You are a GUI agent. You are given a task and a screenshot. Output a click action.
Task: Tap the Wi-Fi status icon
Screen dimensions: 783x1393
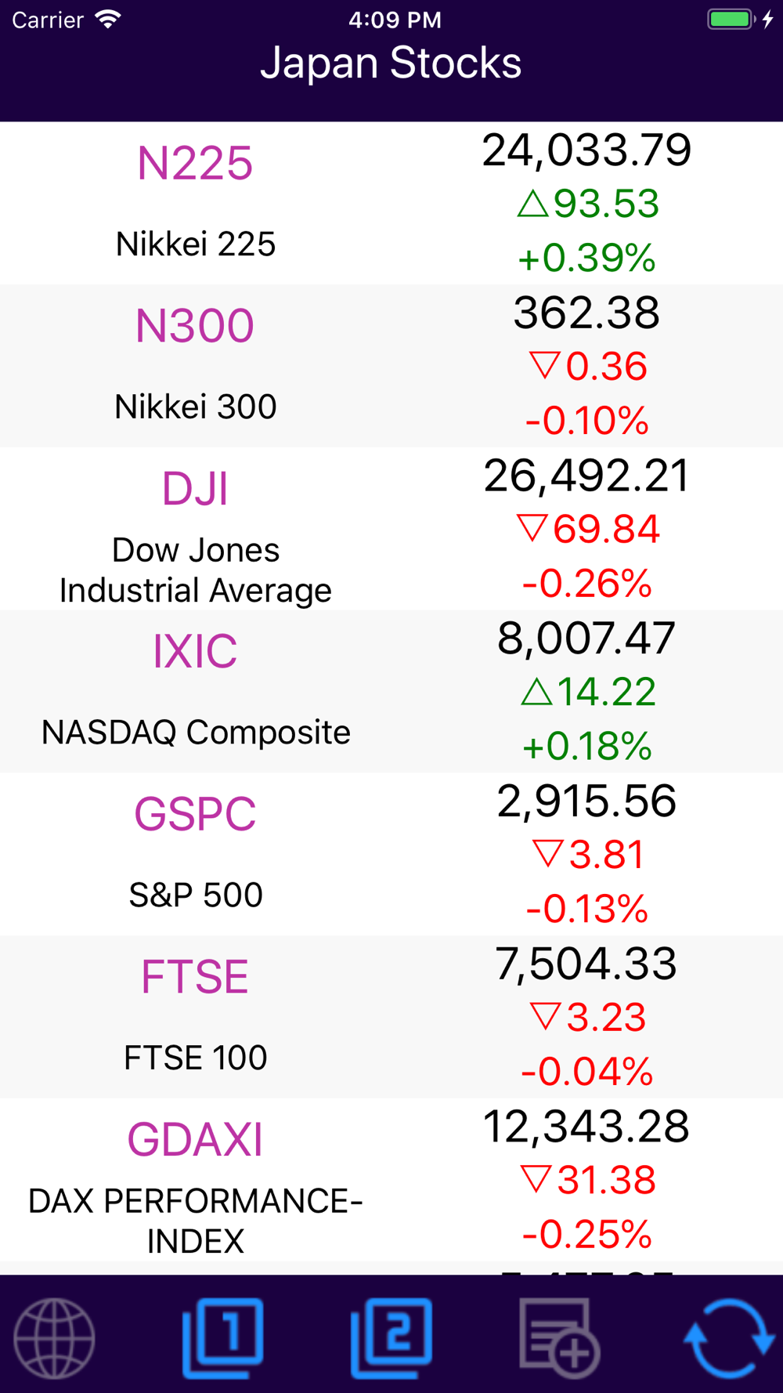coord(108,20)
